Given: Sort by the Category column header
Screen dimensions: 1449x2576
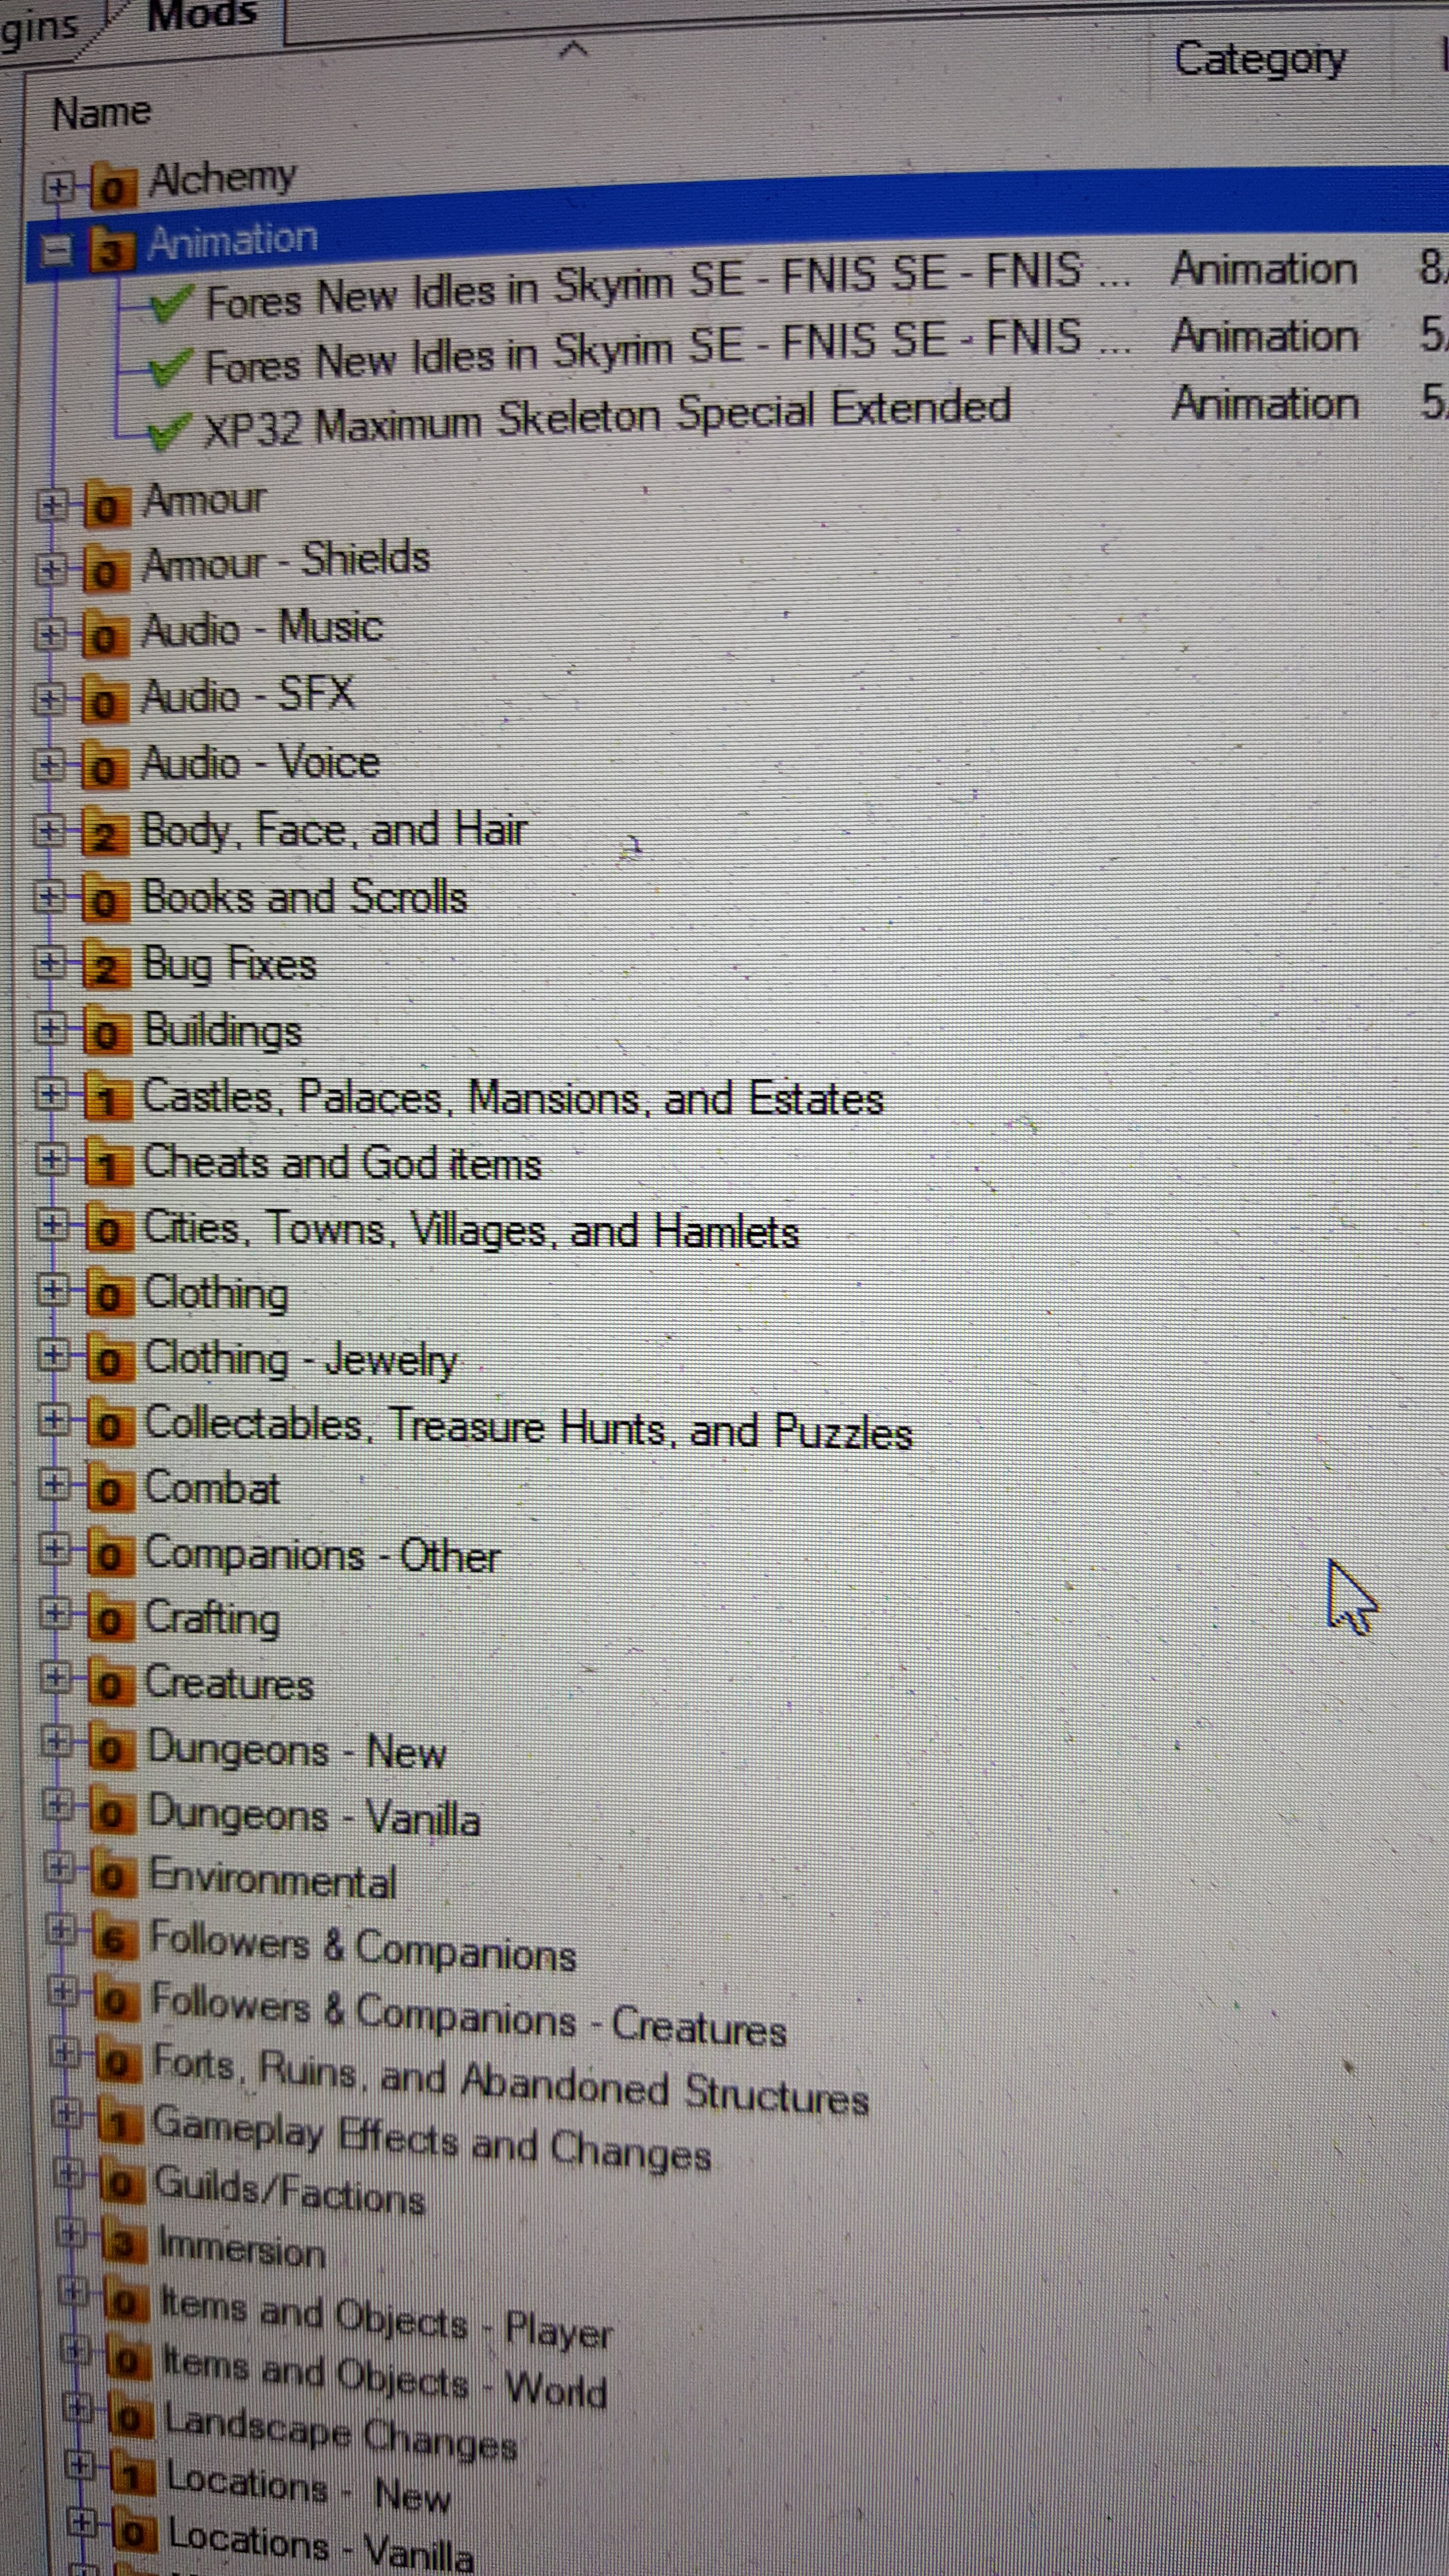Looking at the screenshot, I should click(1260, 60).
